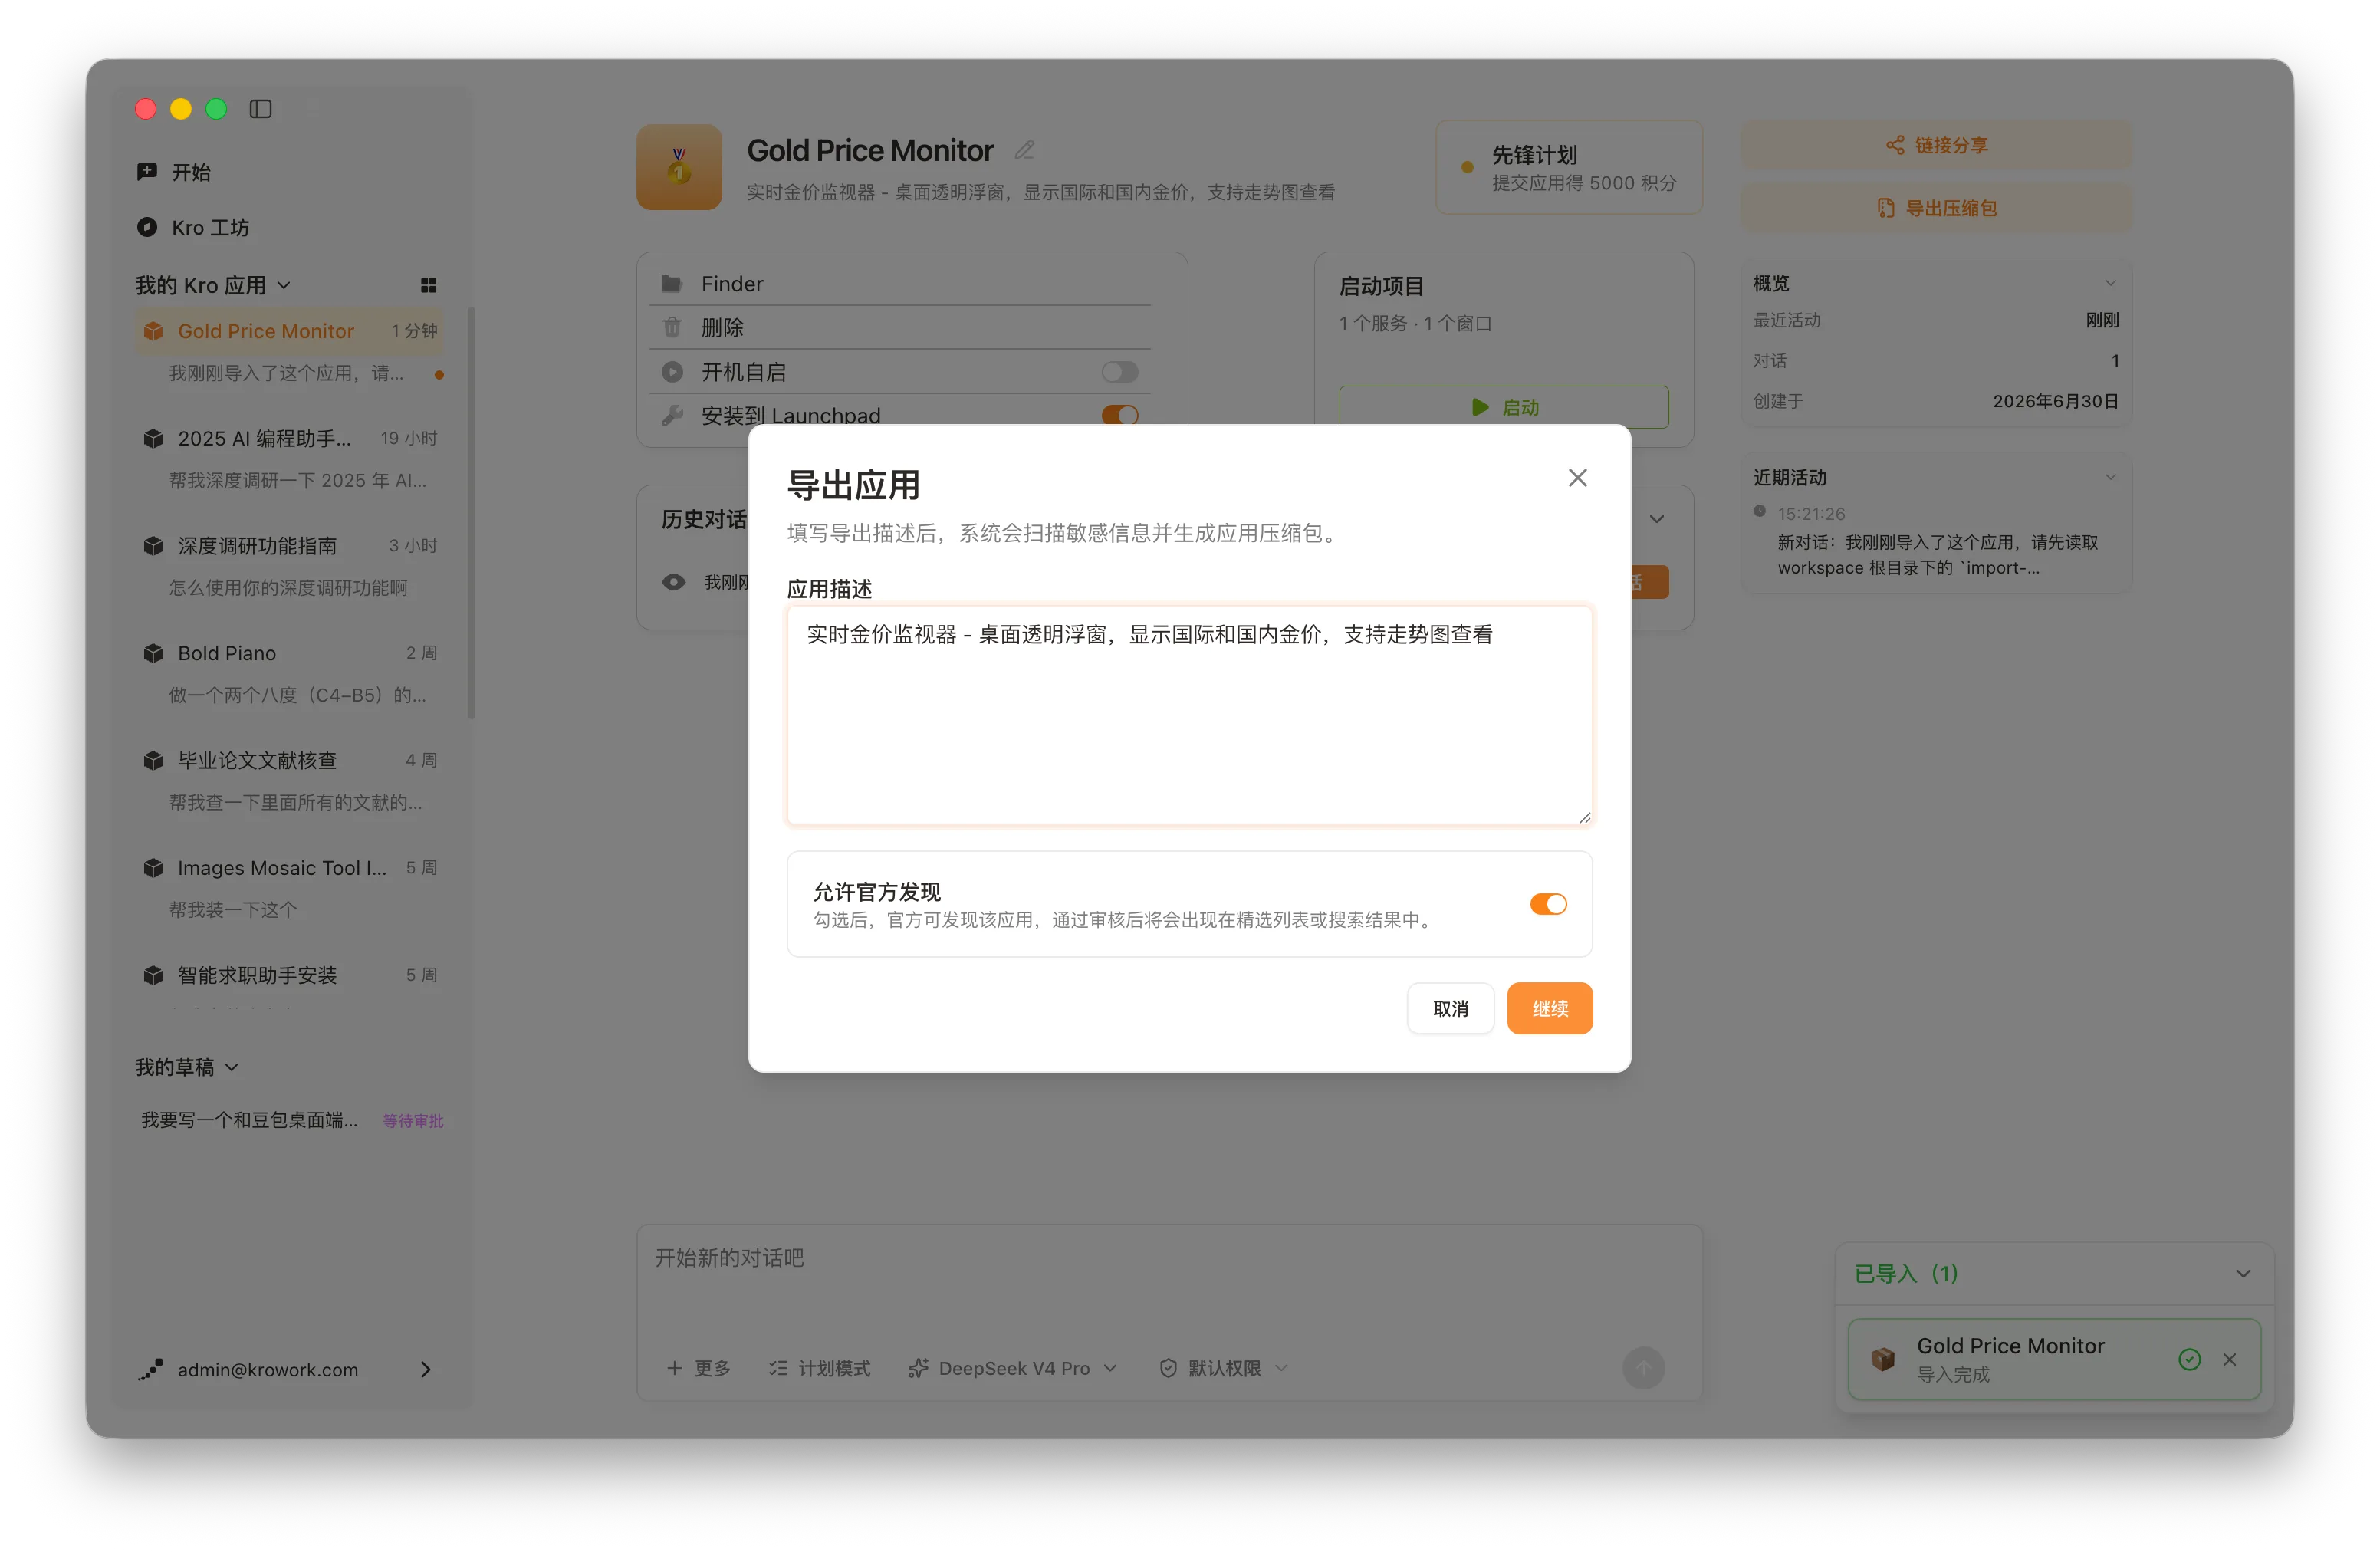Click the 链接分享 button
The height and width of the screenshot is (1552, 2380).
click(x=1936, y=145)
